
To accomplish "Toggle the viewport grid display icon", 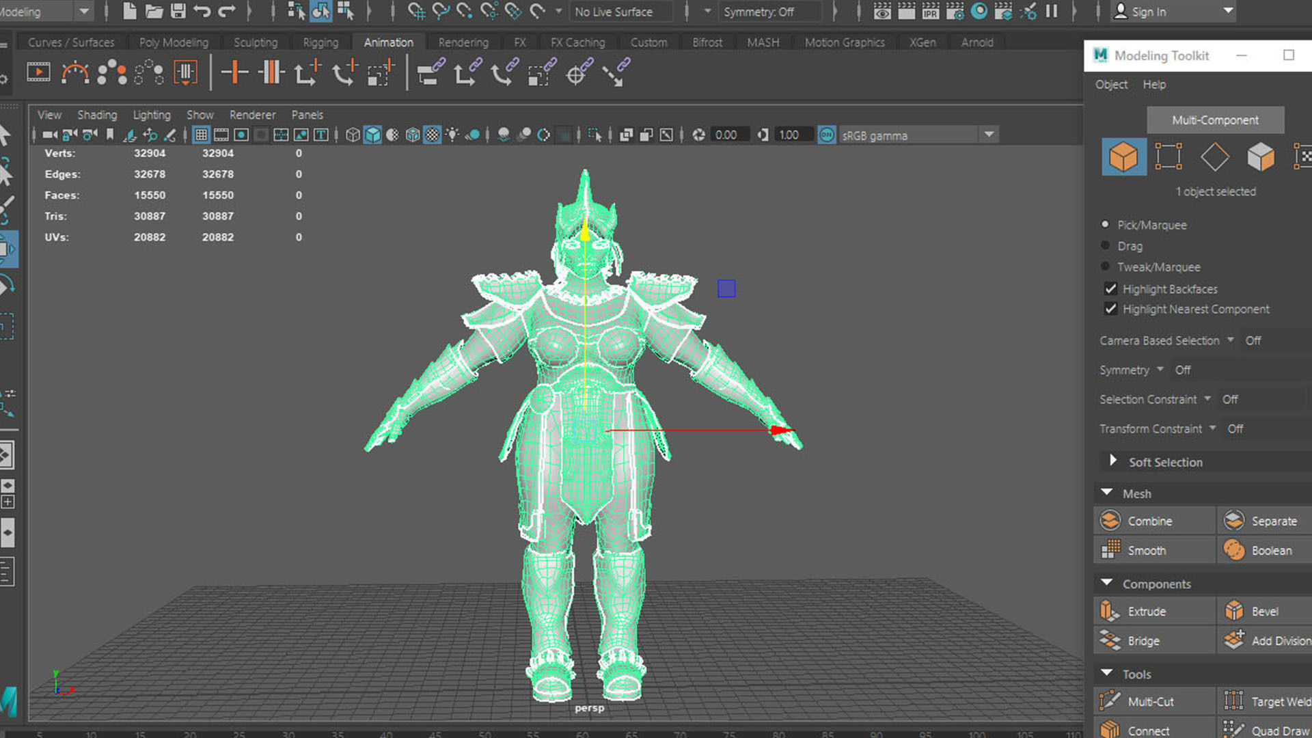I will [x=201, y=135].
